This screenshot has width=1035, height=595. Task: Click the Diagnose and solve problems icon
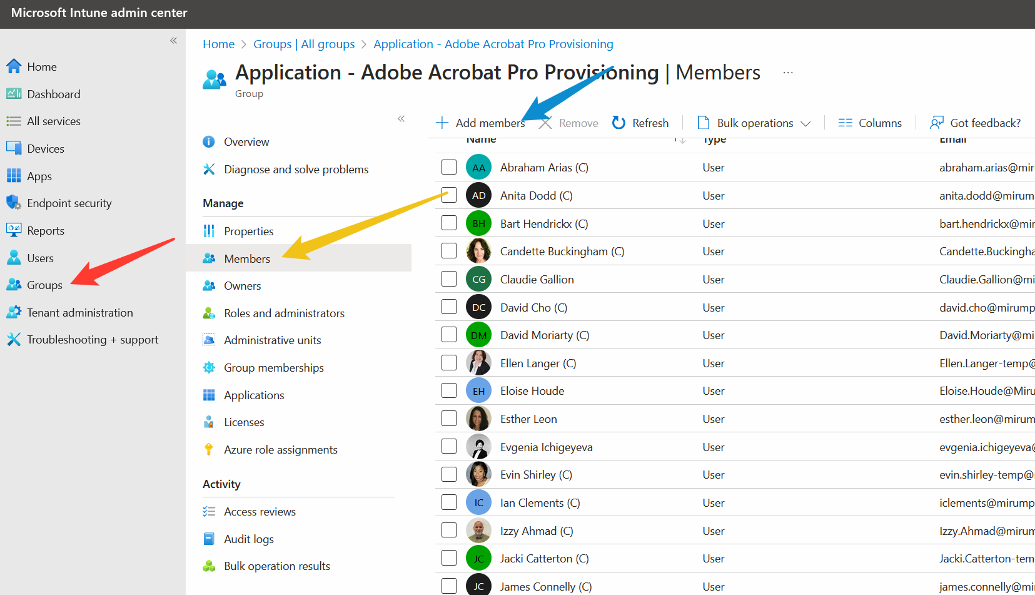pos(209,169)
